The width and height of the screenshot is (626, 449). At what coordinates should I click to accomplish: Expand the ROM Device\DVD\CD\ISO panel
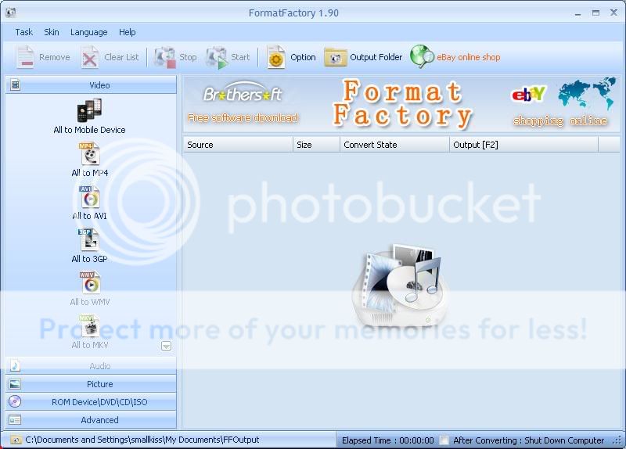click(x=91, y=402)
